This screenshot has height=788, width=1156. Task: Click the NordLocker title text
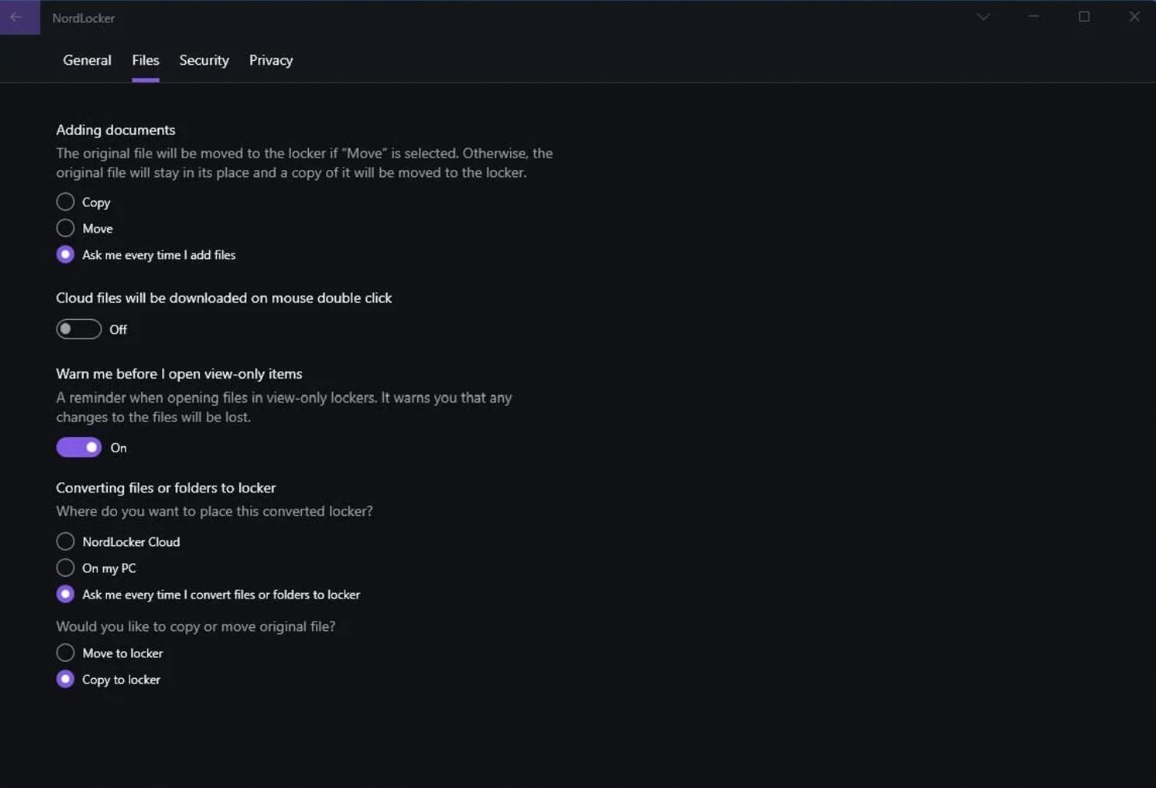click(x=83, y=18)
